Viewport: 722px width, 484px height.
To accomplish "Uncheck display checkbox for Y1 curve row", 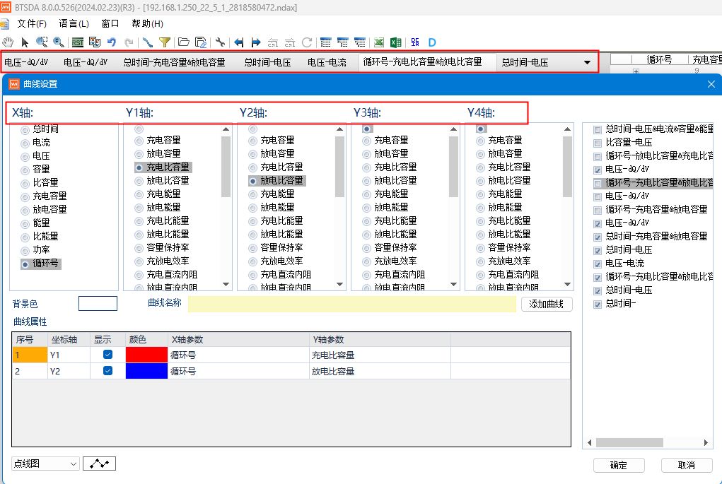I will point(107,355).
